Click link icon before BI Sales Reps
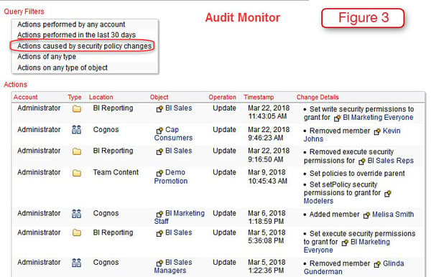Image resolution: width=431 pixels, height=277 pixels. (362, 161)
